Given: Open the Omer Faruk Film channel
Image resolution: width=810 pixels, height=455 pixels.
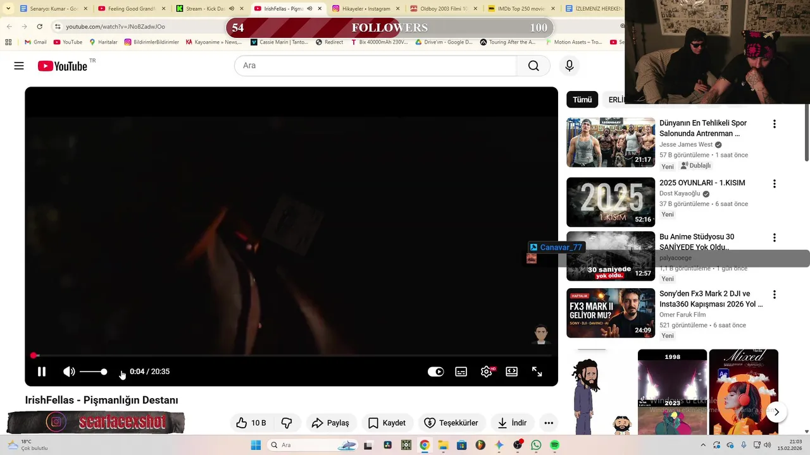Looking at the screenshot, I should (682, 315).
